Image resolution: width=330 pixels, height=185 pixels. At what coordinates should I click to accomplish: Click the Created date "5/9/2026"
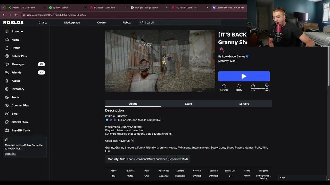(x=197, y=176)
